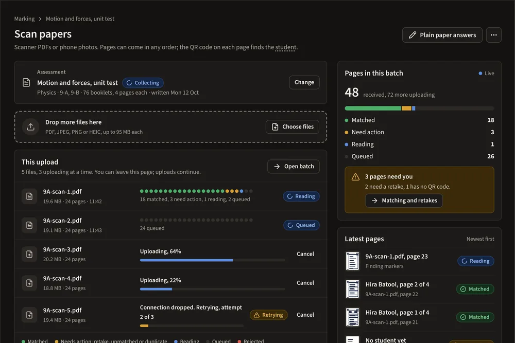Click the Choose files button
Screen dimensions: 515x343
[293, 127]
